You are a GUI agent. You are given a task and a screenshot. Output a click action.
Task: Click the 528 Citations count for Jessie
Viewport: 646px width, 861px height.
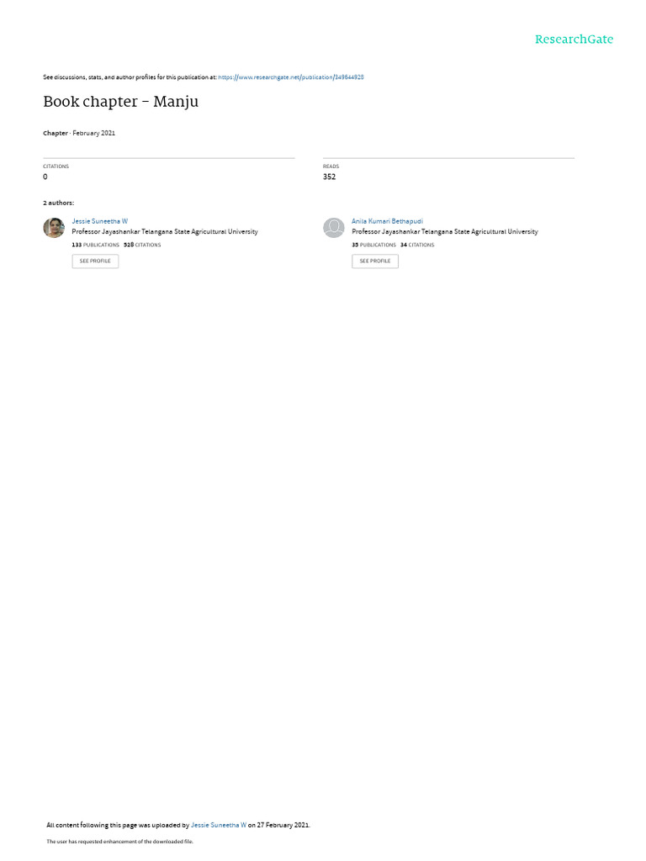tap(142, 245)
